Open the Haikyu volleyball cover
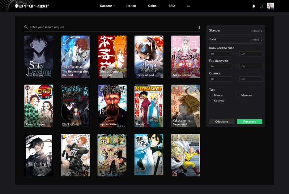The width and height of the screenshot is (289, 194). point(75,155)
